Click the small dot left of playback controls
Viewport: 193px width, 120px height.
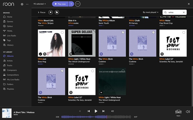click(x=80, y=111)
